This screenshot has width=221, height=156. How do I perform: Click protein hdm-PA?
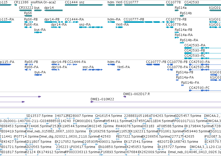[x=111, y=65]
